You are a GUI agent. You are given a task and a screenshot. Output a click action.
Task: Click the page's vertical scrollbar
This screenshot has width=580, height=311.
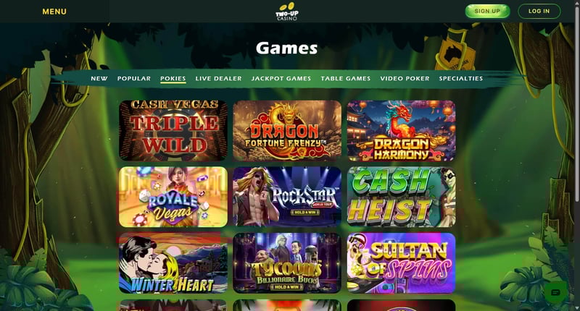point(577,103)
